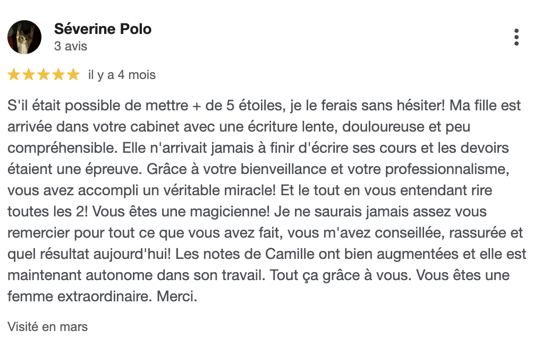Open the three-dot review options menu
The height and width of the screenshot is (348, 541).
(x=516, y=37)
